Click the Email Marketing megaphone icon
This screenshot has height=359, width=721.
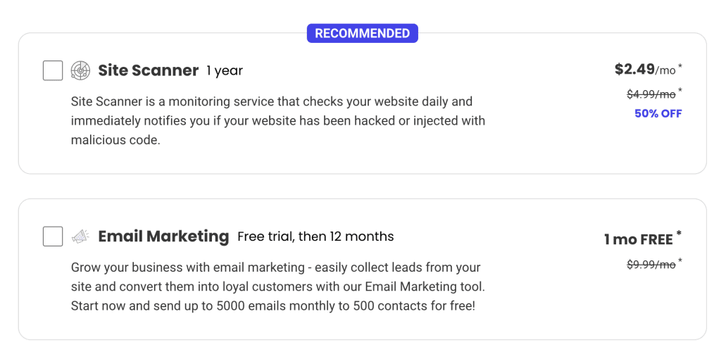81,237
